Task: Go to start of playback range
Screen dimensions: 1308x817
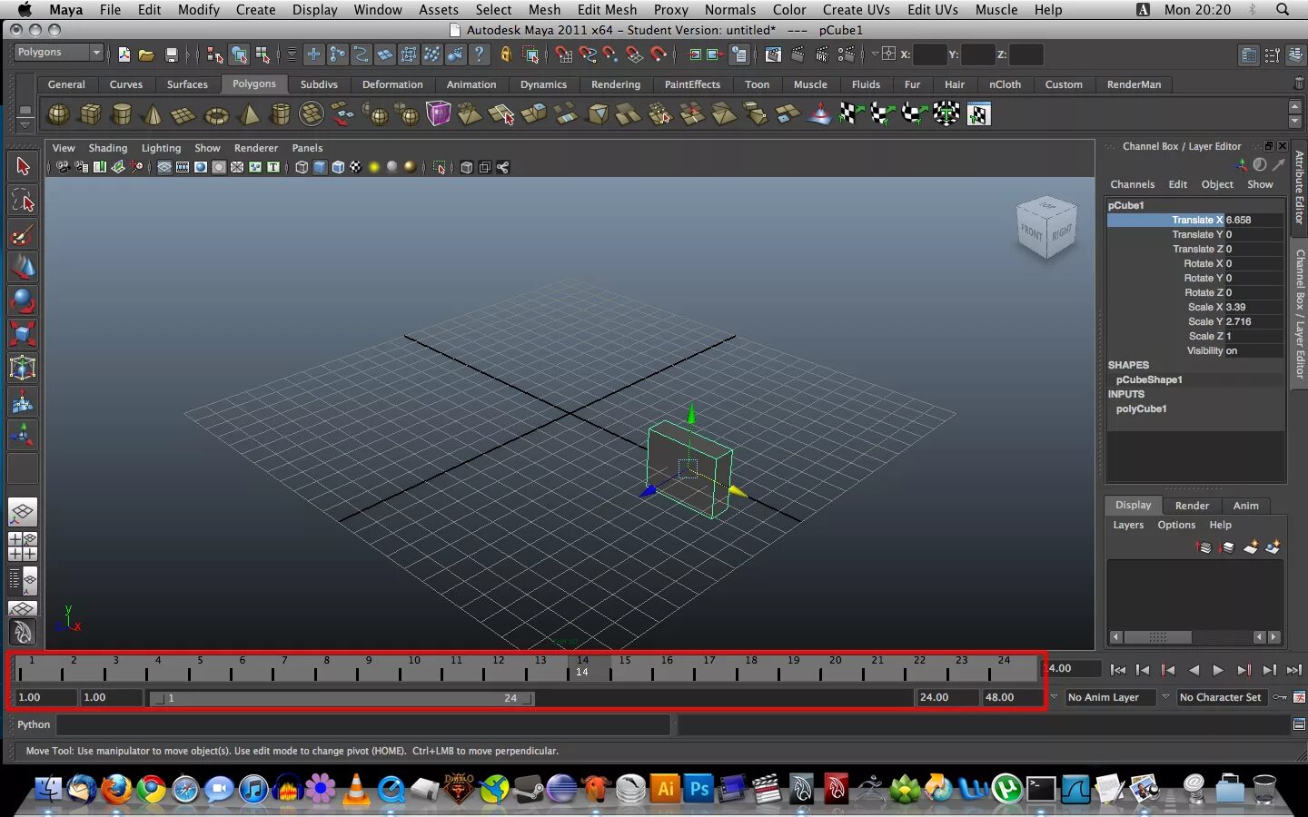Action: click(x=1118, y=670)
